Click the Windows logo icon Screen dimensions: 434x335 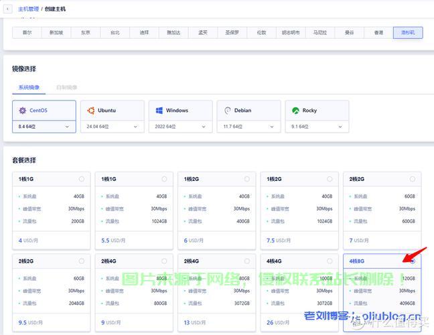click(x=160, y=111)
